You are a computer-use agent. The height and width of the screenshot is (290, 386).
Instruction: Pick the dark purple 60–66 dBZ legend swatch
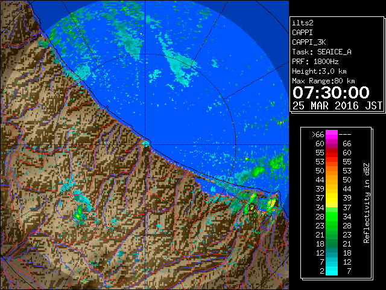point(332,144)
